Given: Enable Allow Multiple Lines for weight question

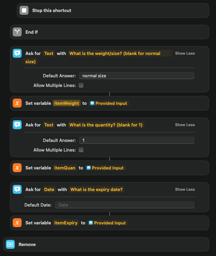Looking at the screenshot, I should (x=81, y=85).
